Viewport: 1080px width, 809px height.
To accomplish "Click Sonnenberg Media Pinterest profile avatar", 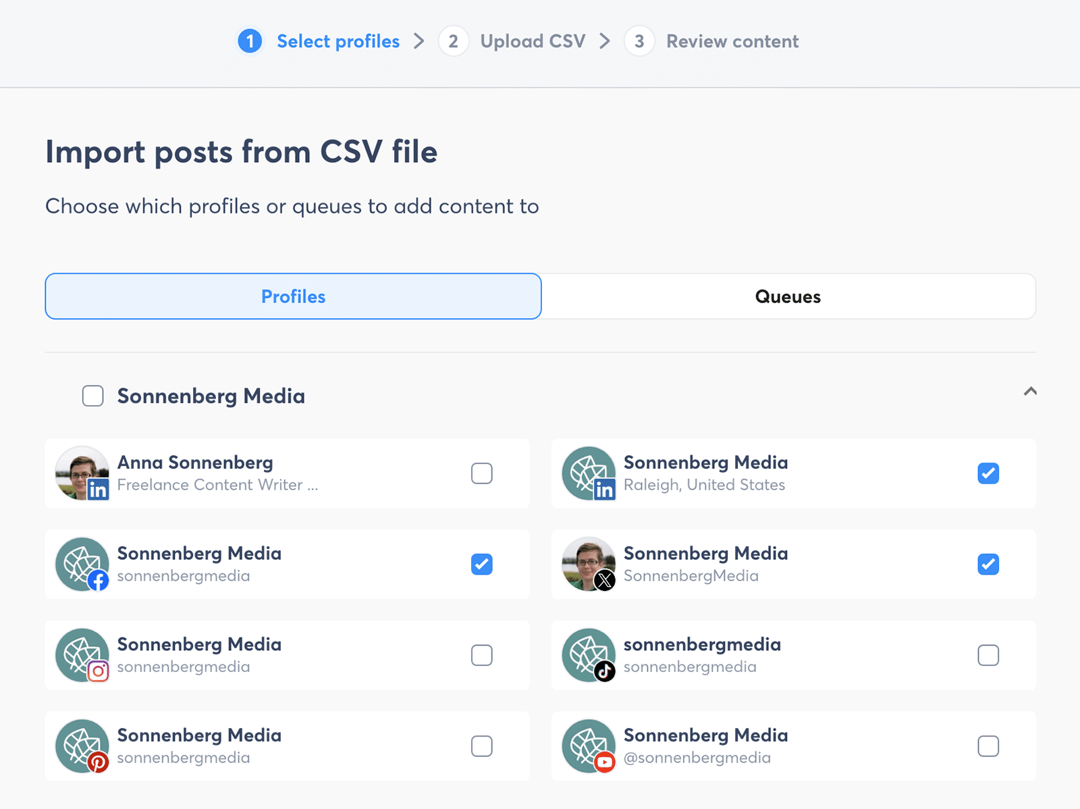I will click(82, 746).
